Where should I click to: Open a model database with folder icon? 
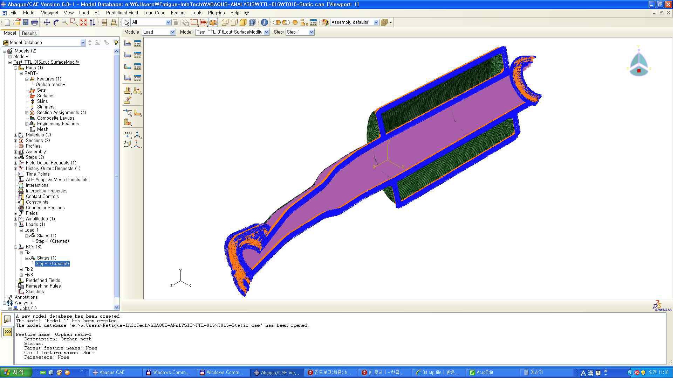tap(16, 22)
